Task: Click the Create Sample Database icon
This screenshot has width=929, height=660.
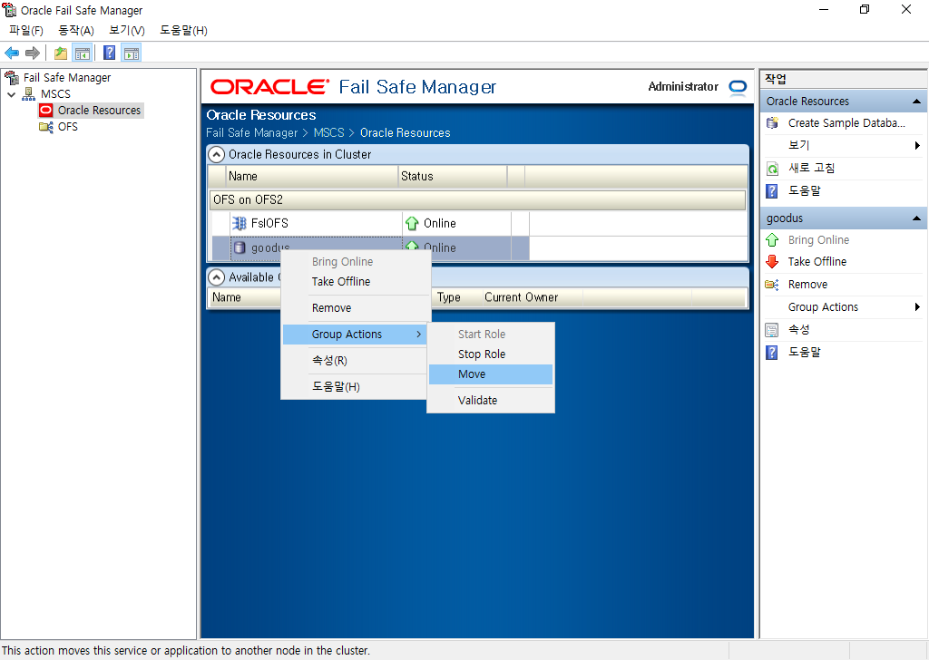Action: [772, 123]
